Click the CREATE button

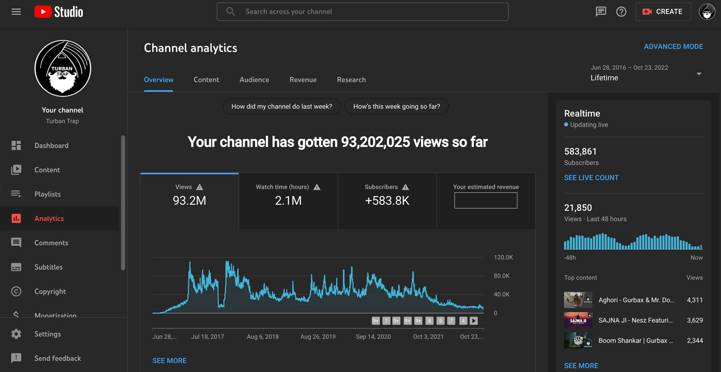click(663, 12)
